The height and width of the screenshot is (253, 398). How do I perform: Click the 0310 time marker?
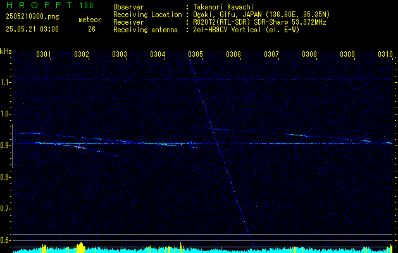[385, 54]
